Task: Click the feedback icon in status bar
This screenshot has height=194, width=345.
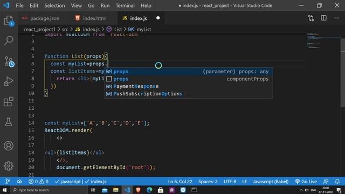Action: [326, 182]
